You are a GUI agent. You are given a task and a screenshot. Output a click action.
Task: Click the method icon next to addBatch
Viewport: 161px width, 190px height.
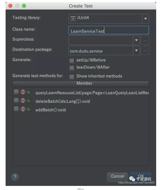click(x=23, y=109)
